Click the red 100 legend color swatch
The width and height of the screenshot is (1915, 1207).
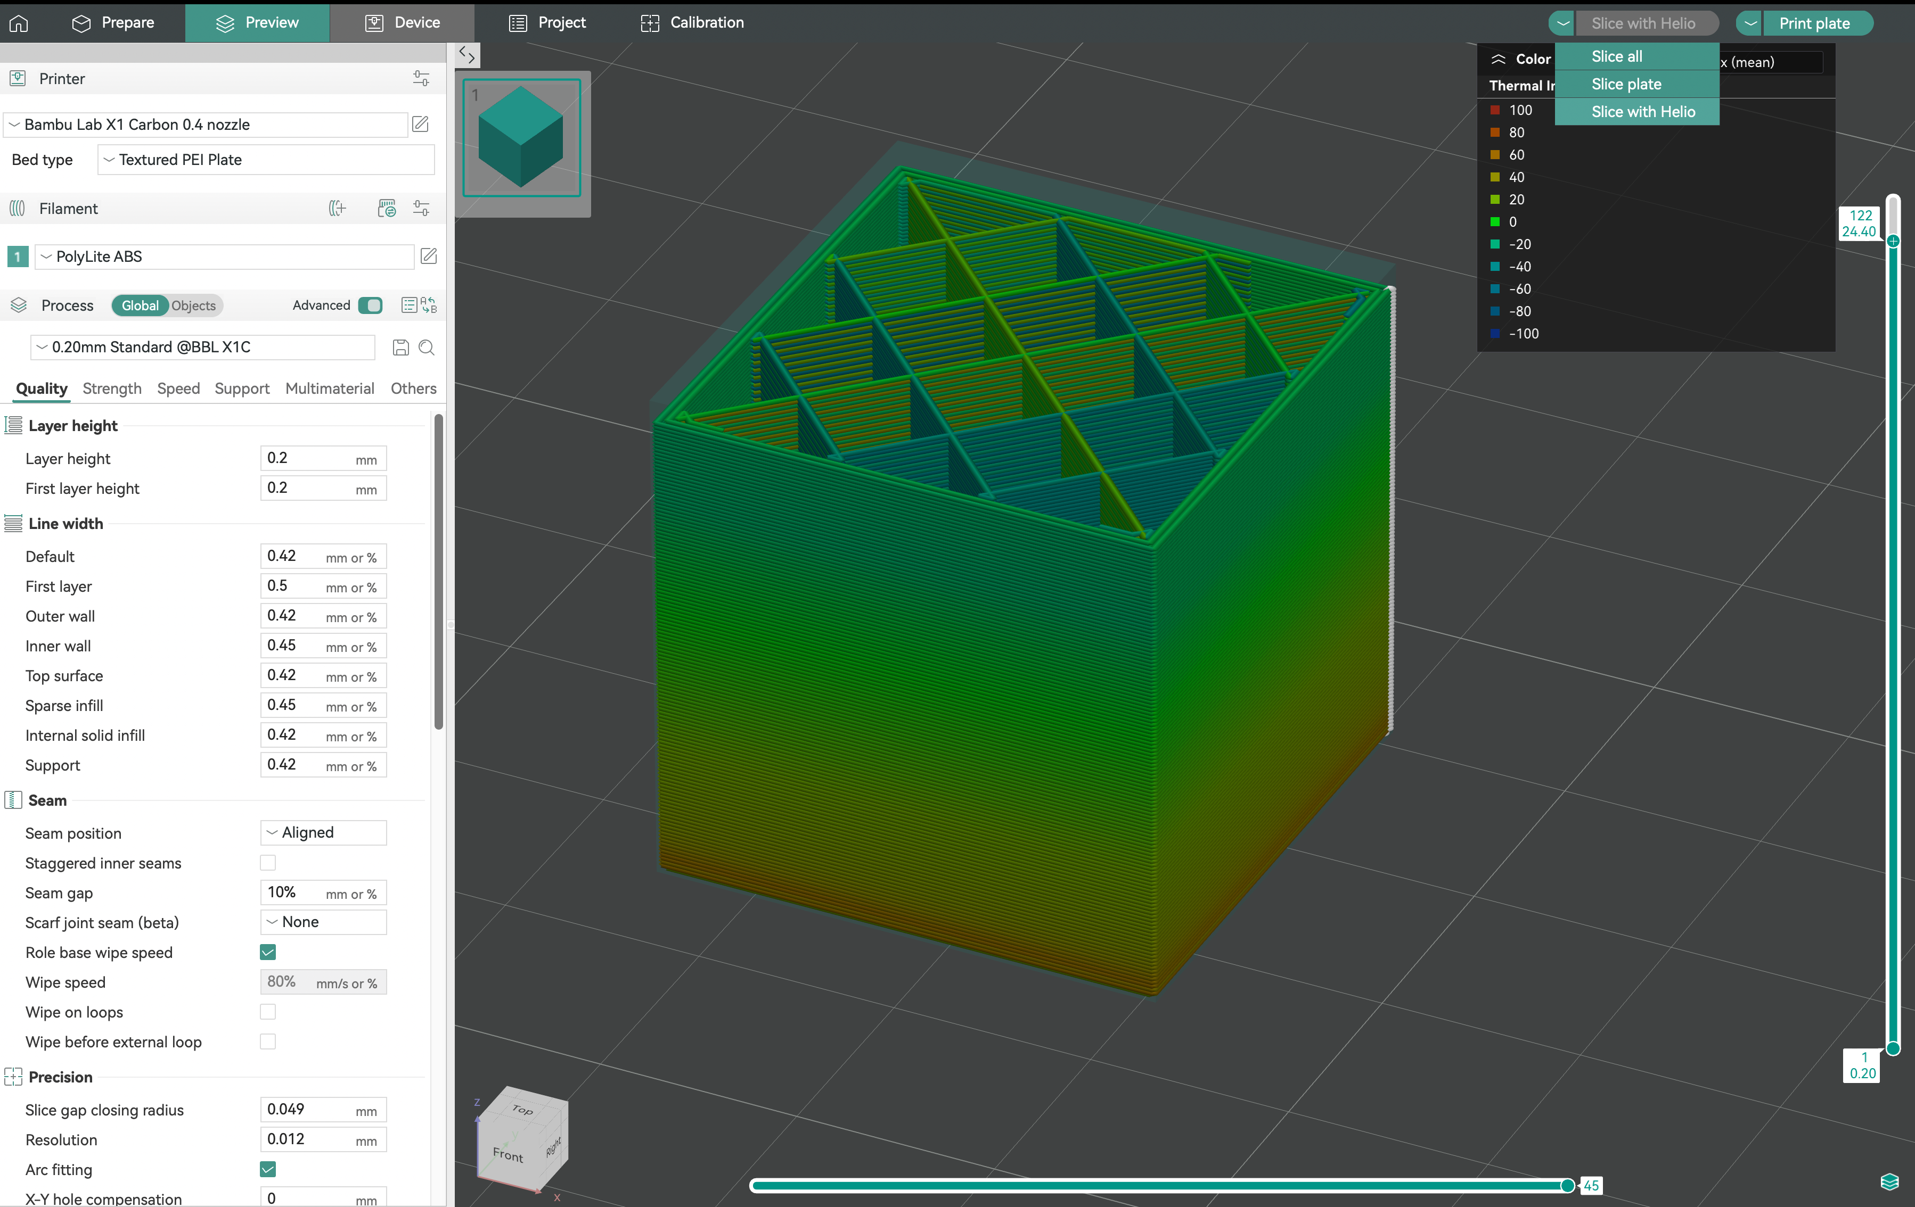1495,110
